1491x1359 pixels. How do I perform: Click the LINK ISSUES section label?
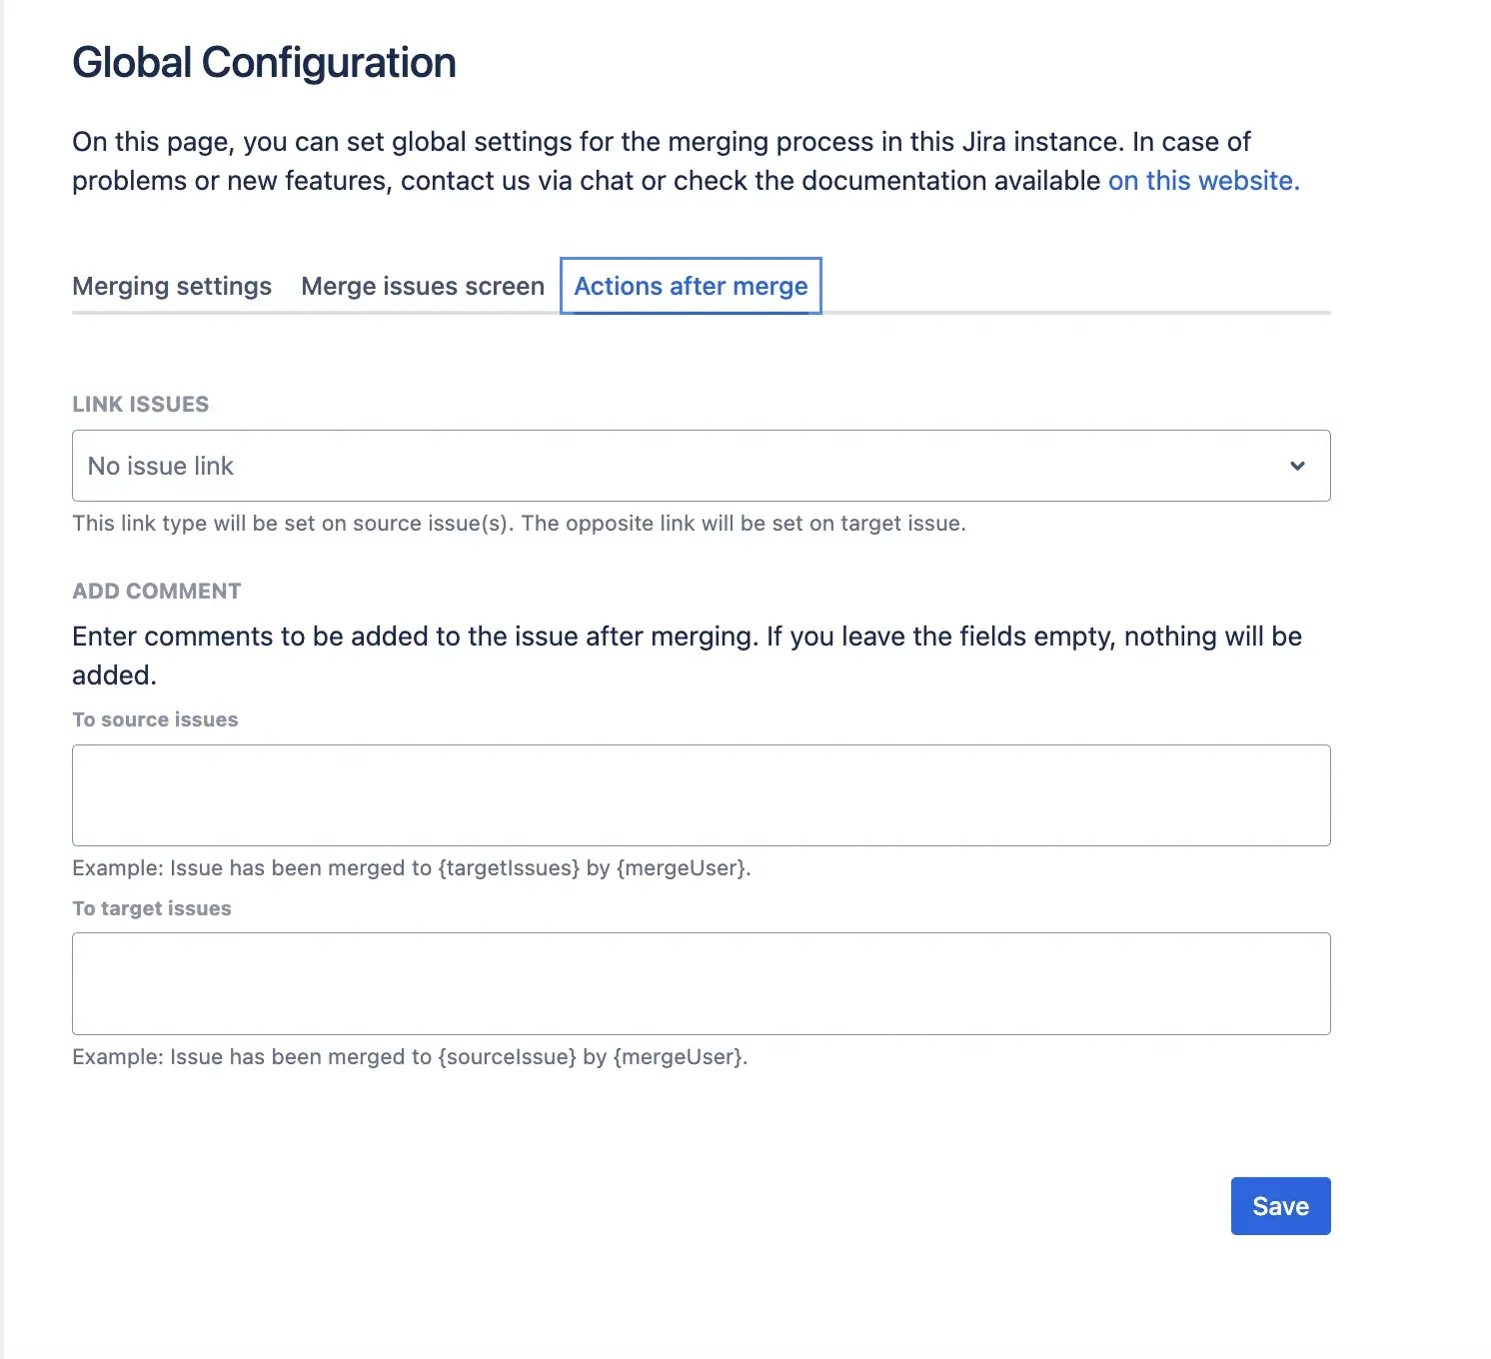click(140, 404)
